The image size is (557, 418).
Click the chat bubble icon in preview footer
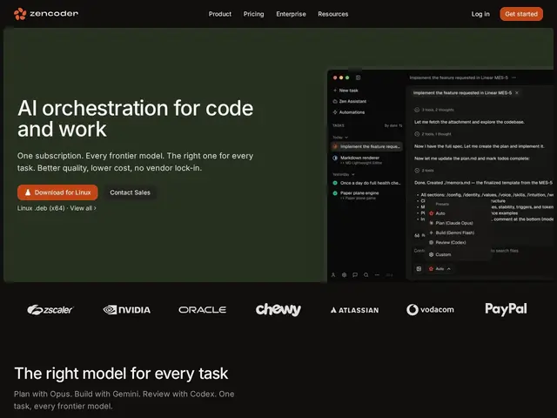coord(355,275)
